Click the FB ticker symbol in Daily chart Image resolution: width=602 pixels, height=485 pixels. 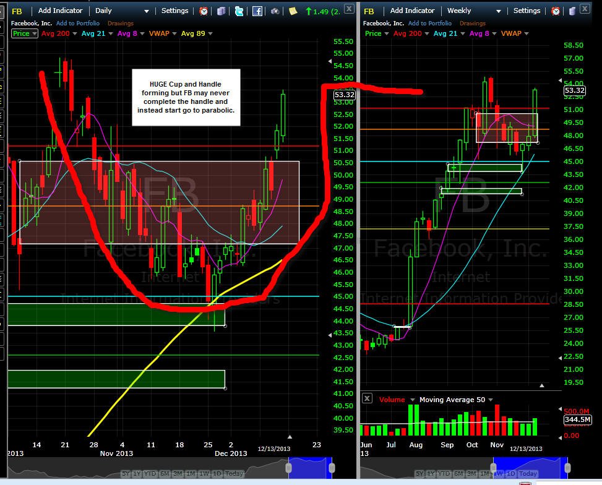coord(17,12)
